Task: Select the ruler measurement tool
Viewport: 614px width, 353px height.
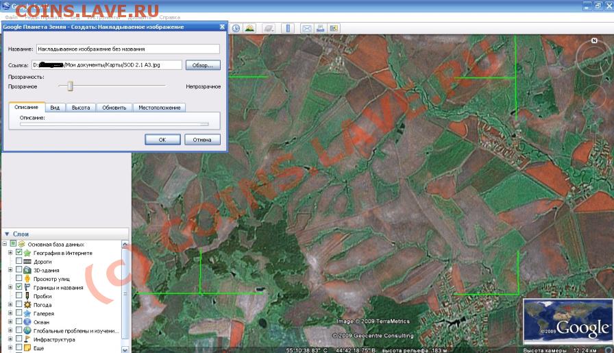Action: tap(288, 28)
